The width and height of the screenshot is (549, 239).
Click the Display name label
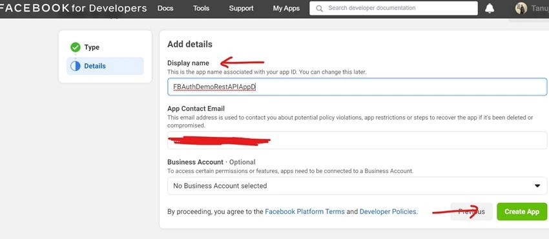tap(188, 63)
